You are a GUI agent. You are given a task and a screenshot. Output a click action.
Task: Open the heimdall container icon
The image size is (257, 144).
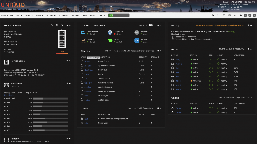coord(137,32)
